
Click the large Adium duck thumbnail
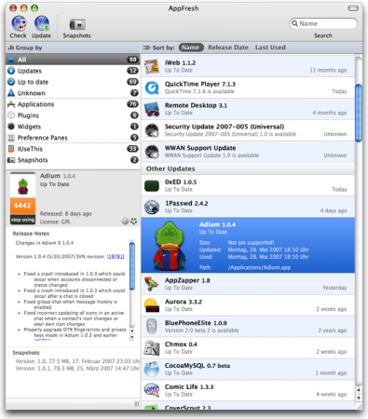[170, 245]
